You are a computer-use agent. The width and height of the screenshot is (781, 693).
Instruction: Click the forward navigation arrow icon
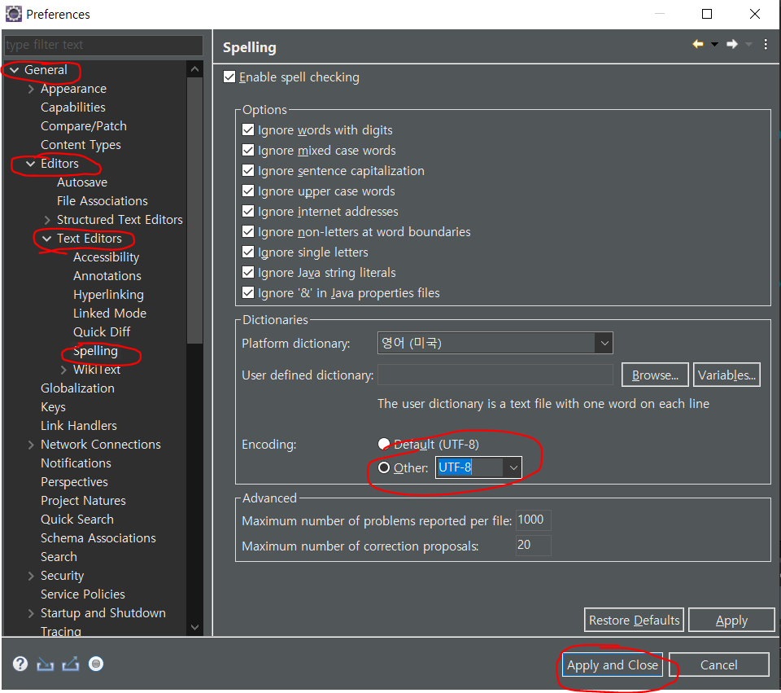point(732,44)
